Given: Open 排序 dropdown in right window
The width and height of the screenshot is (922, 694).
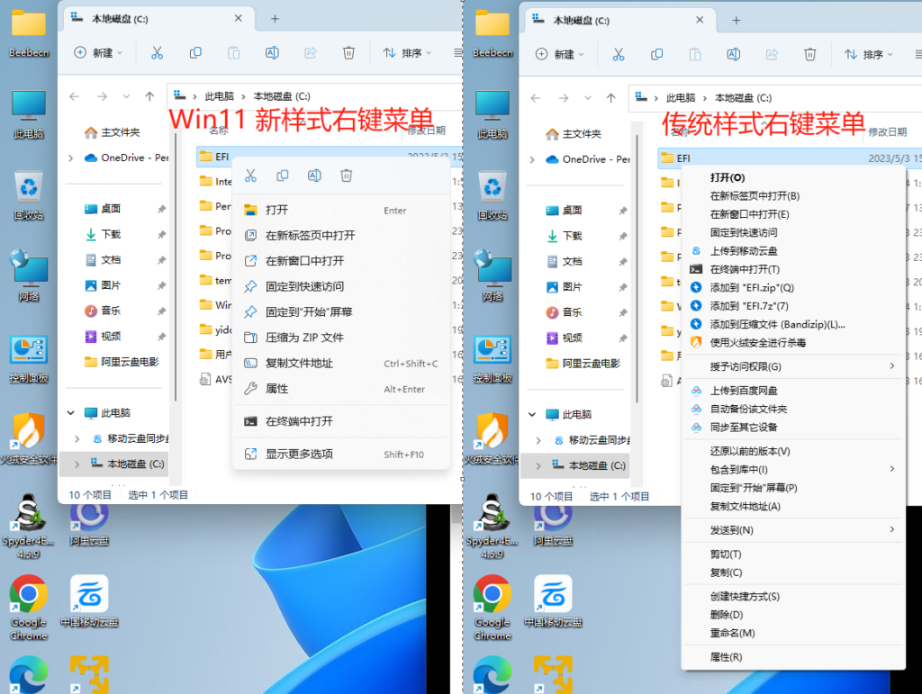Looking at the screenshot, I should coord(869,55).
